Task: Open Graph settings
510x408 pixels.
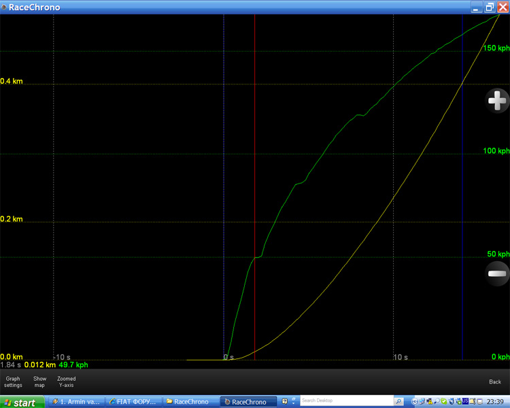Action: (13, 381)
